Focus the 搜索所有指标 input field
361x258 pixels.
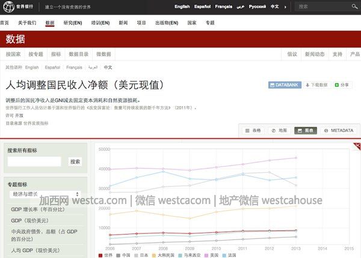[34, 161]
